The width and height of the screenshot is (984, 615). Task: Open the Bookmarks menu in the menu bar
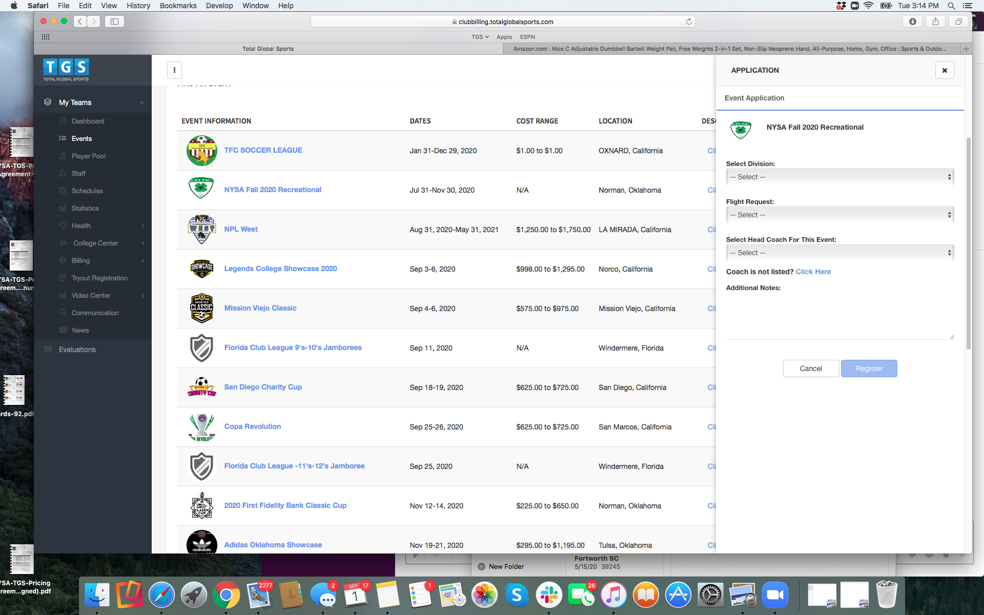point(178,6)
